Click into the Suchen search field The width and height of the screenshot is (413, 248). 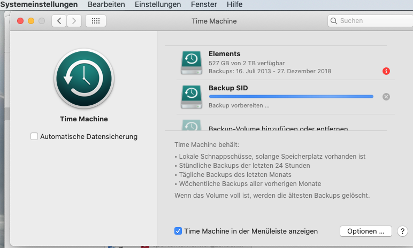(x=371, y=21)
